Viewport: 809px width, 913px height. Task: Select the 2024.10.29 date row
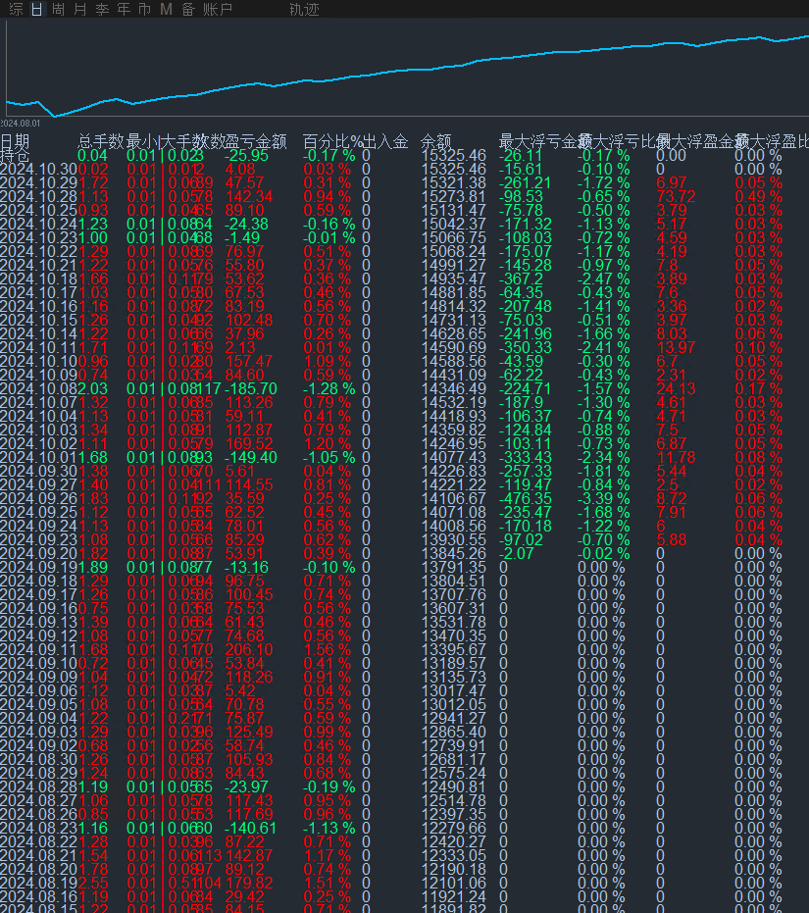point(404,182)
